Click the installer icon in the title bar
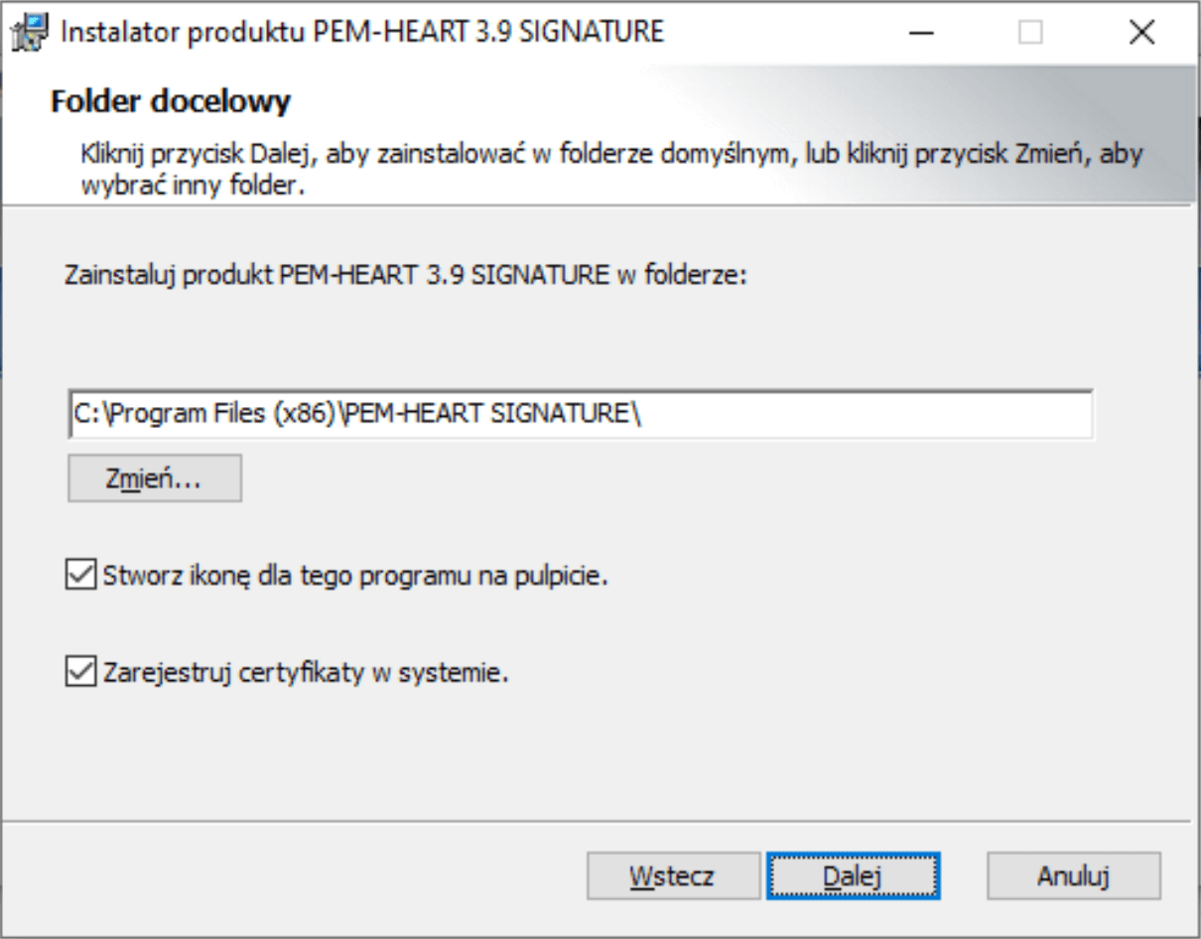The width and height of the screenshot is (1201, 939). (31, 33)
